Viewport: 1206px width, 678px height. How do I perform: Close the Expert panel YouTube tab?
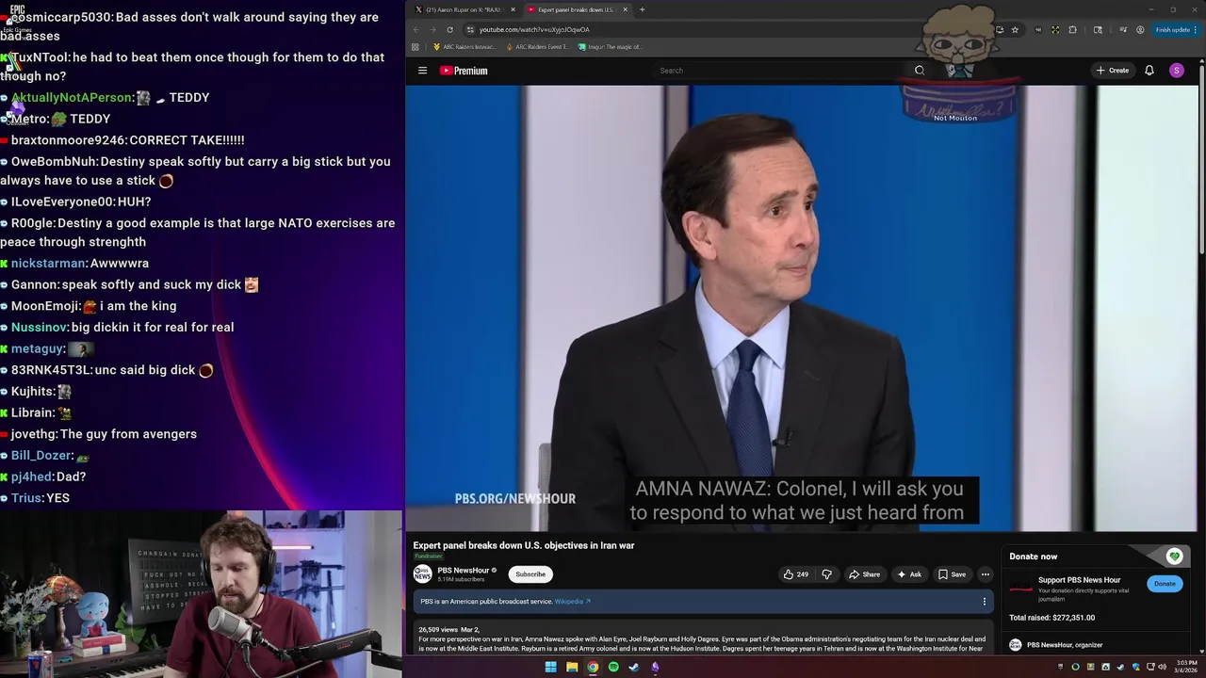coord(625,9)
